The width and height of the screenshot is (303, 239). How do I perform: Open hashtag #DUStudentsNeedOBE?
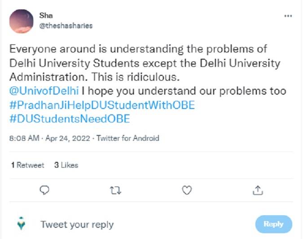coord(70,118)
